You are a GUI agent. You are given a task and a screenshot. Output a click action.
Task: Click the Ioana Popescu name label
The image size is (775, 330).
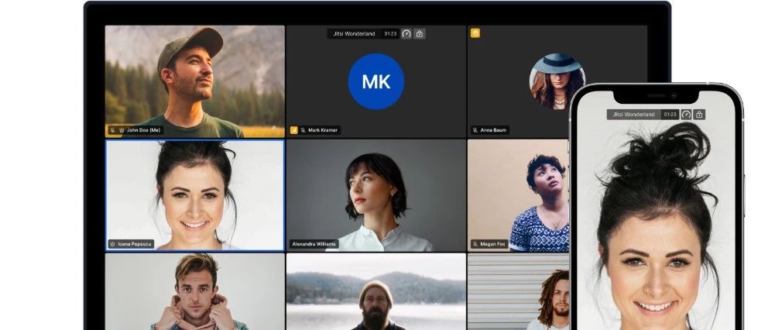pos(135,244)
